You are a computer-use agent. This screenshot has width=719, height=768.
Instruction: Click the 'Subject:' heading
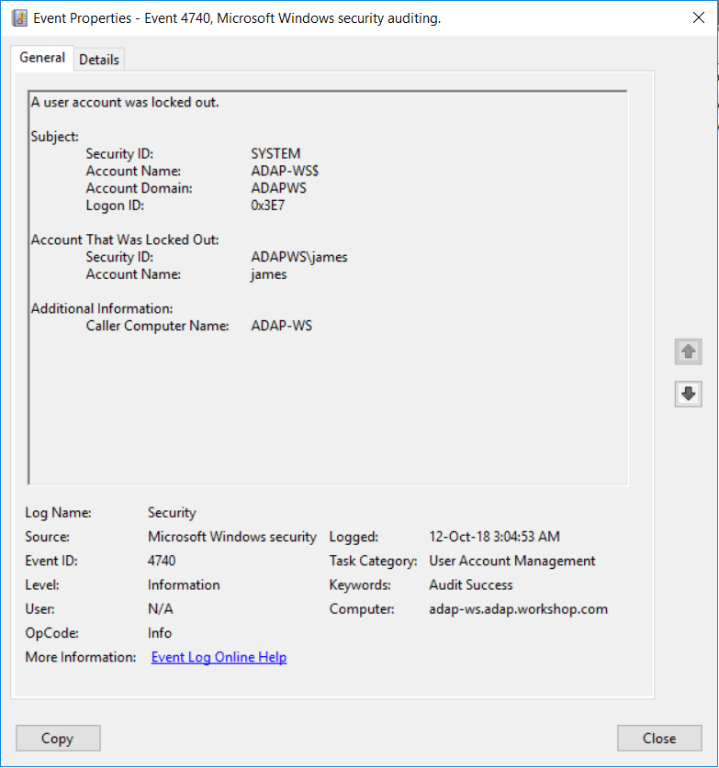pyautogui.click(x=54, y=137)
